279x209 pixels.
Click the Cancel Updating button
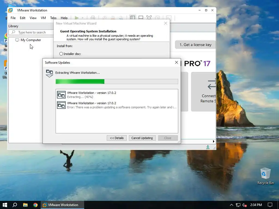(x=142, y=138)
